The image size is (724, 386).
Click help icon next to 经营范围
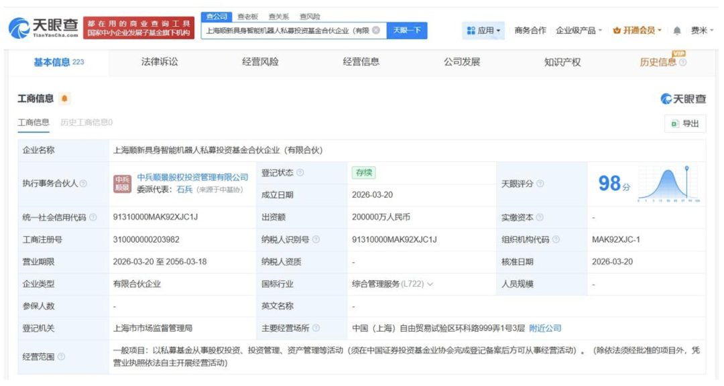point(61,357)
